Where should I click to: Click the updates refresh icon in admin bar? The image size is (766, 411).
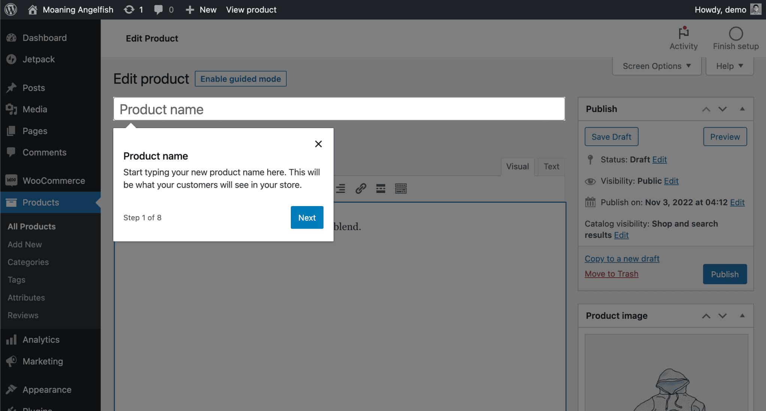[x=129, y=9]
